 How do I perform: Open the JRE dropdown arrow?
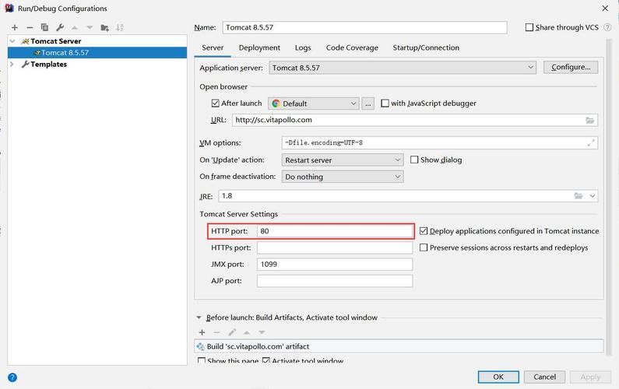(593, 196)
